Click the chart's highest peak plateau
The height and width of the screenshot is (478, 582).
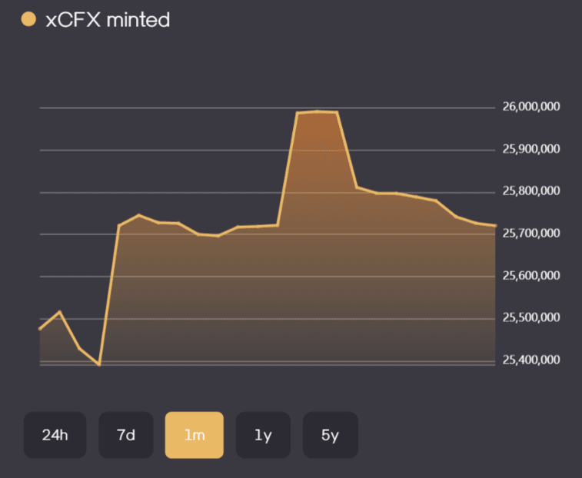pos(318,111)
